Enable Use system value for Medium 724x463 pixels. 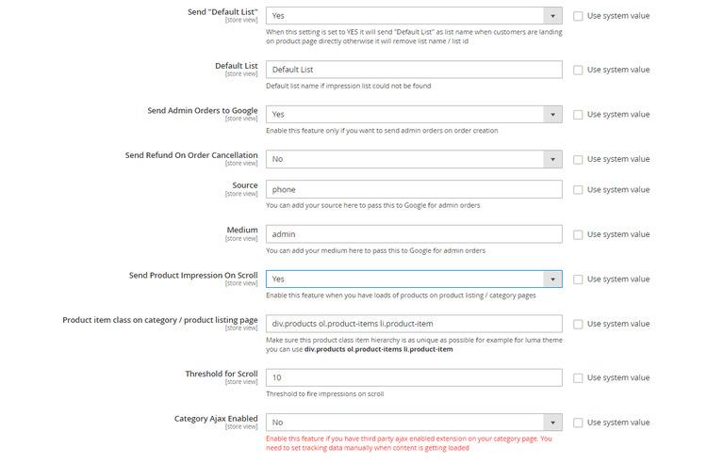pyautogui.click(x=578, y=234)
